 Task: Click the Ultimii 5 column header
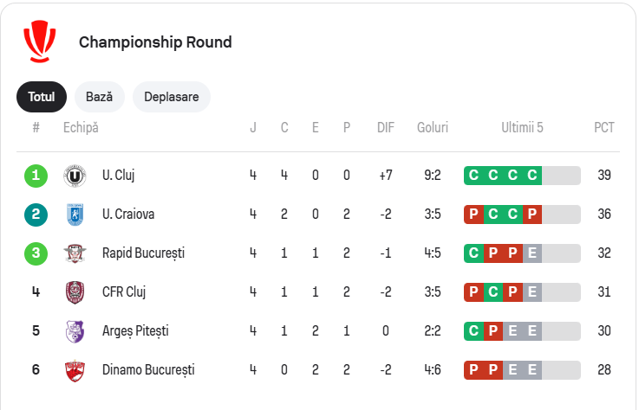click(x=522, y=128)
